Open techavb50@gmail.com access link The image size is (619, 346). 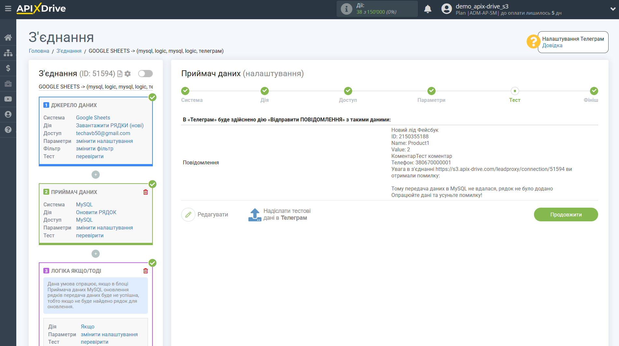pyautogui.click(x=103, y=133)
